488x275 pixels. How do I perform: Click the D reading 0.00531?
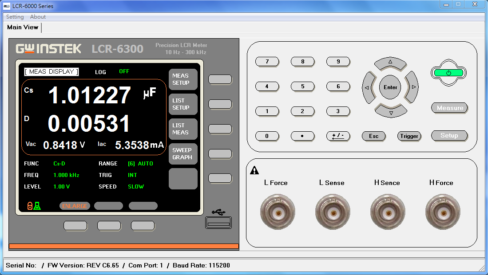point(89,123)
